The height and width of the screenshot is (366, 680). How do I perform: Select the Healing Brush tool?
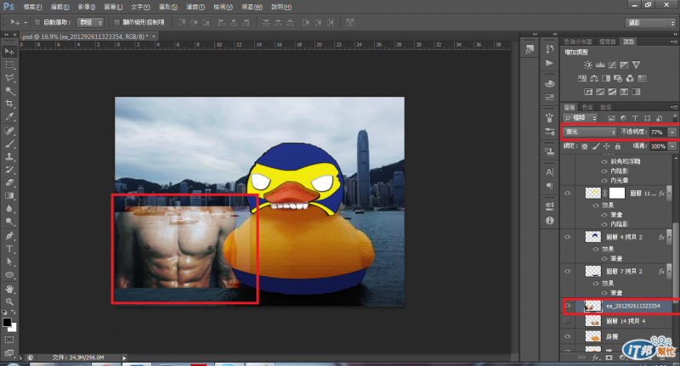pos(9,131)
